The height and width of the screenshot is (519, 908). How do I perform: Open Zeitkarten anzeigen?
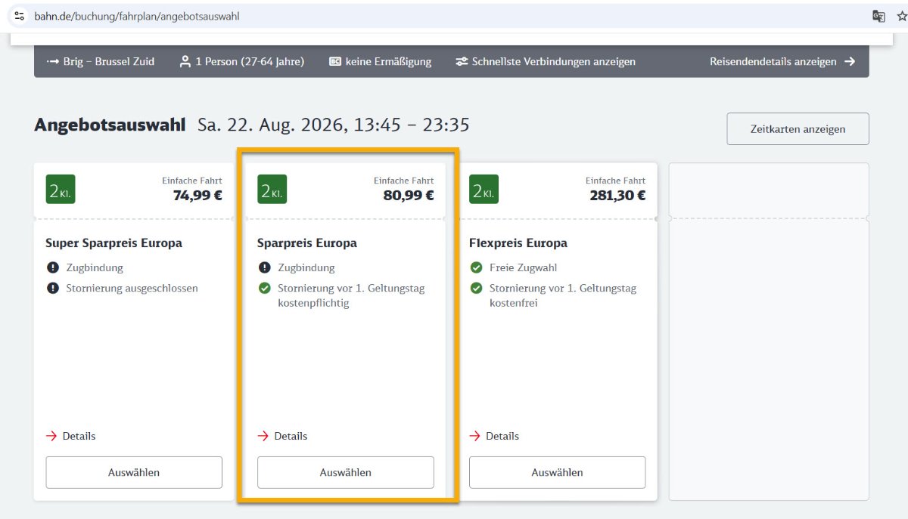pos(798,129)
